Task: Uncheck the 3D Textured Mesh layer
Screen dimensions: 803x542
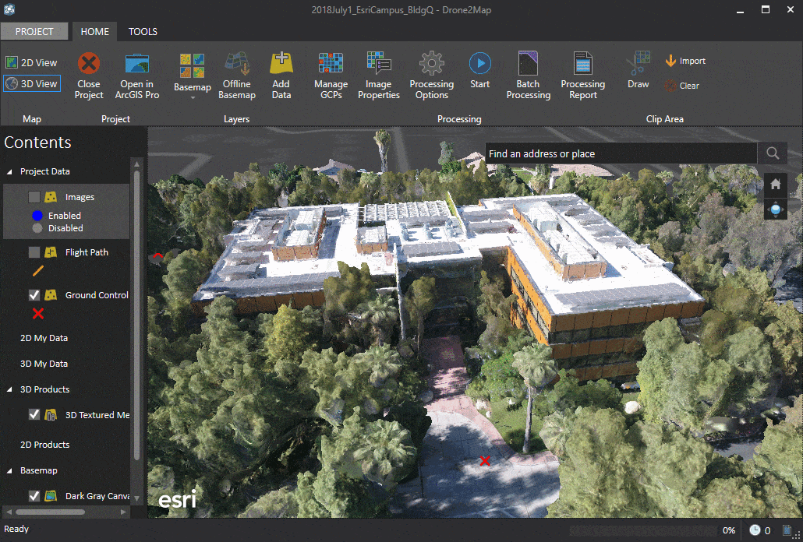Action: (x=34, y=415)
